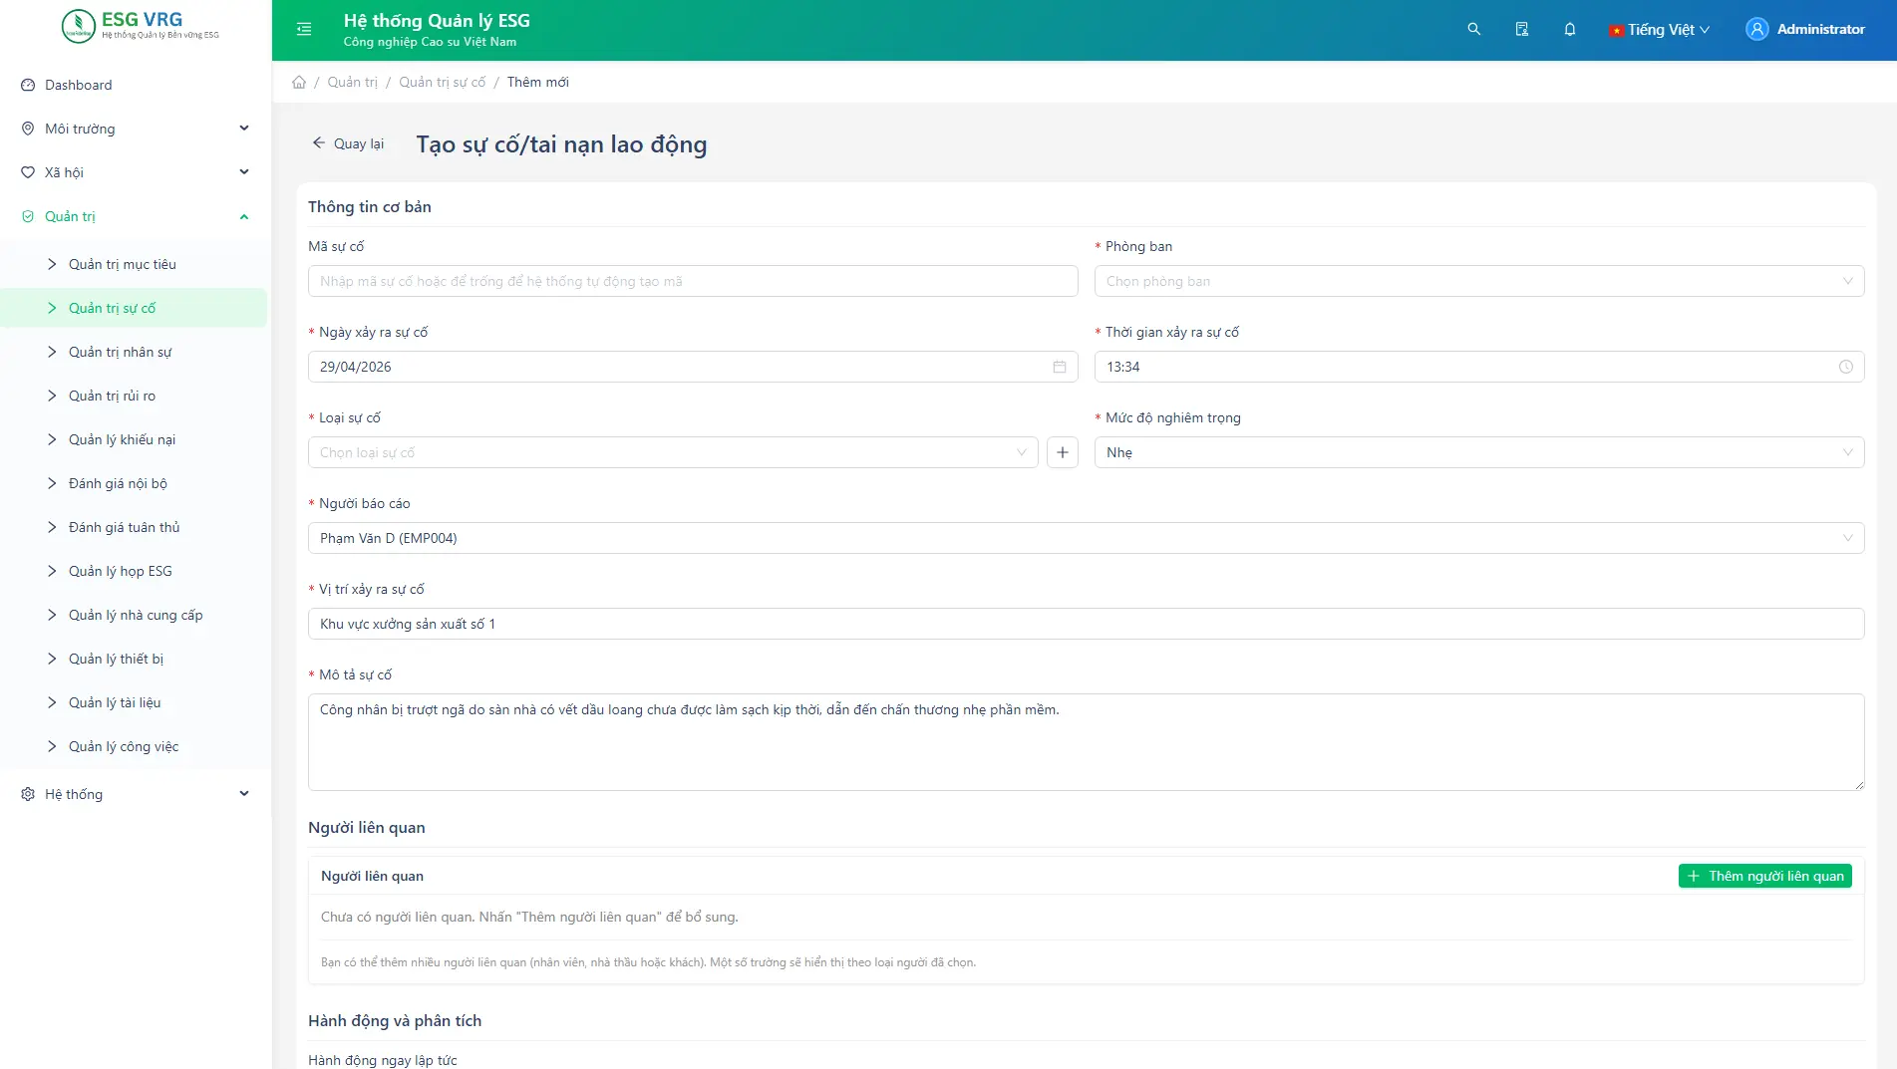Click the Thêm người liên quan button
The height and width of the screenshot is (1069, 1897).
coord(1764,876)
